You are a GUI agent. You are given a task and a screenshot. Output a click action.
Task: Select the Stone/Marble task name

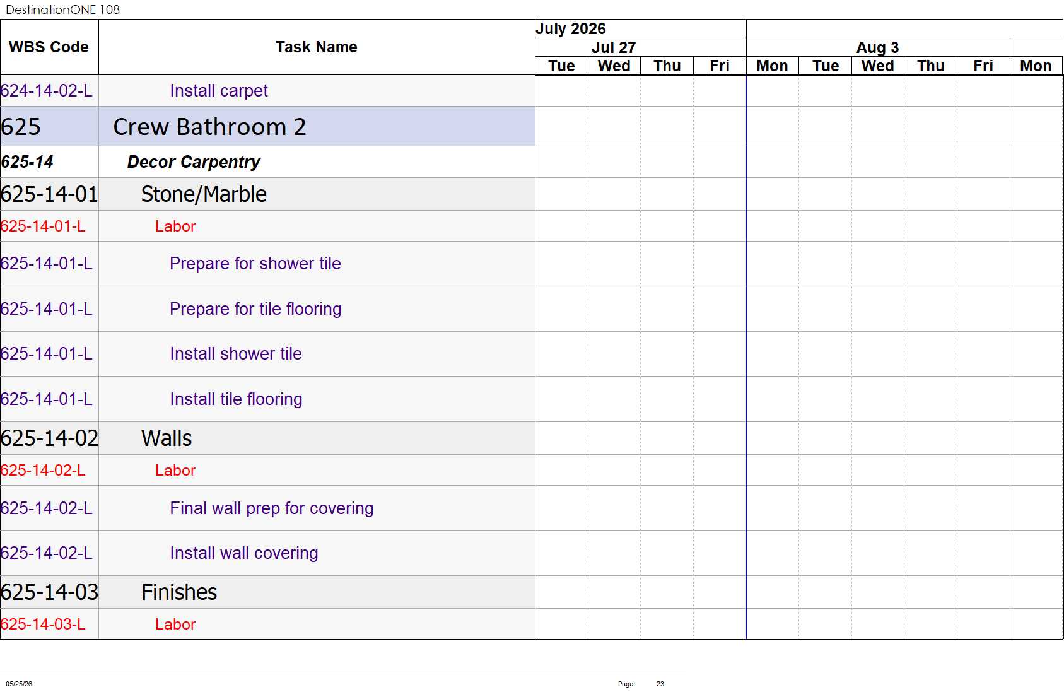point(204,194)
